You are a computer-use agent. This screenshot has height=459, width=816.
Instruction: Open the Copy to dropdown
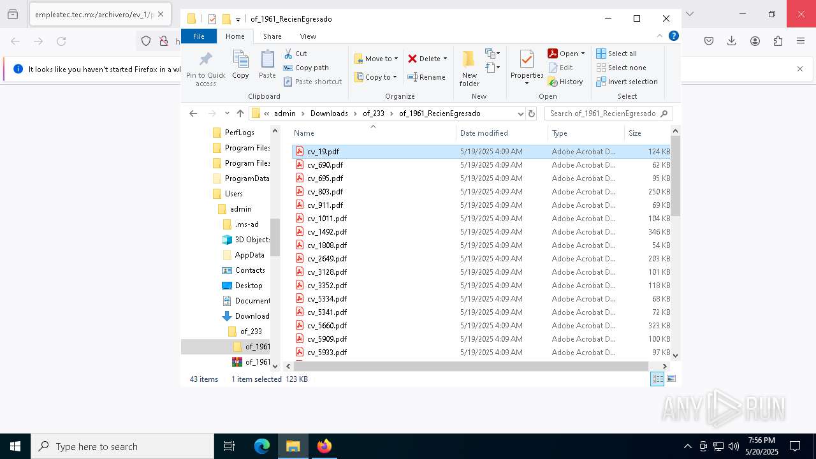(375, 77)
